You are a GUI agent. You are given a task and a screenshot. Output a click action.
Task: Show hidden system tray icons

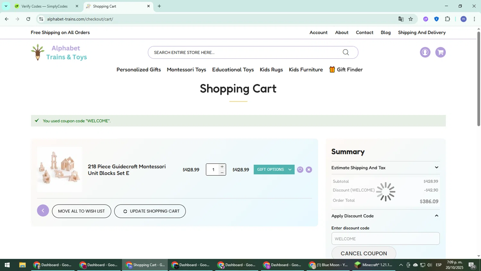(401, 265)
